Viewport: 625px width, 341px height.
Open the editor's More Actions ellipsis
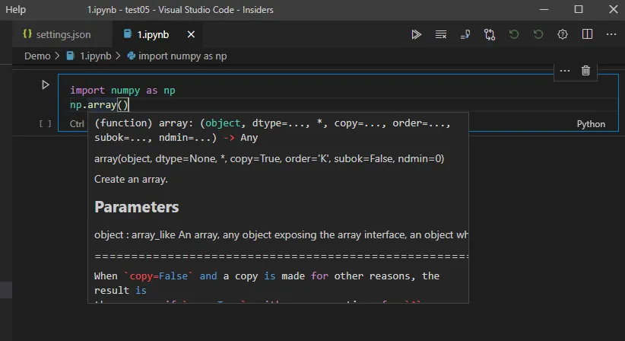[x=611, y=34]
